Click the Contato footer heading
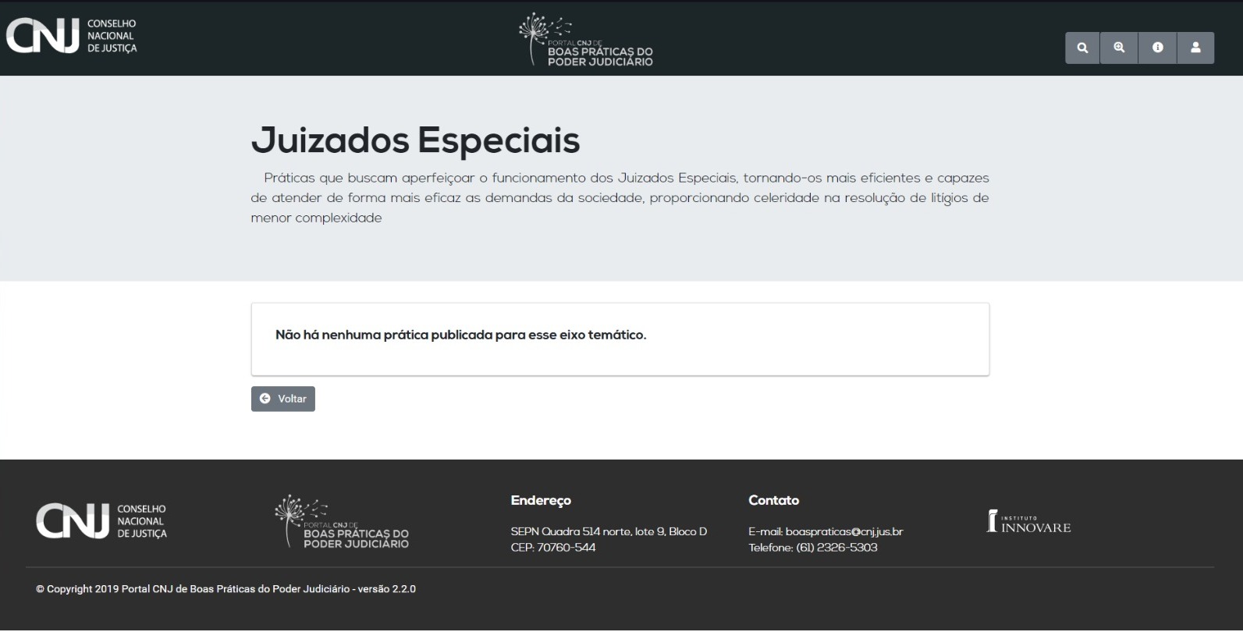1243x639 pixels. (x=773, y=500)
